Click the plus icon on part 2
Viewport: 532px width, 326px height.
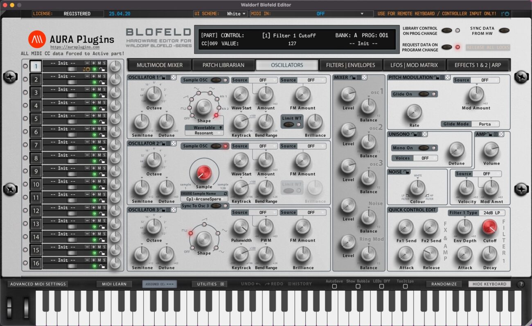click(x=93, y=76)
